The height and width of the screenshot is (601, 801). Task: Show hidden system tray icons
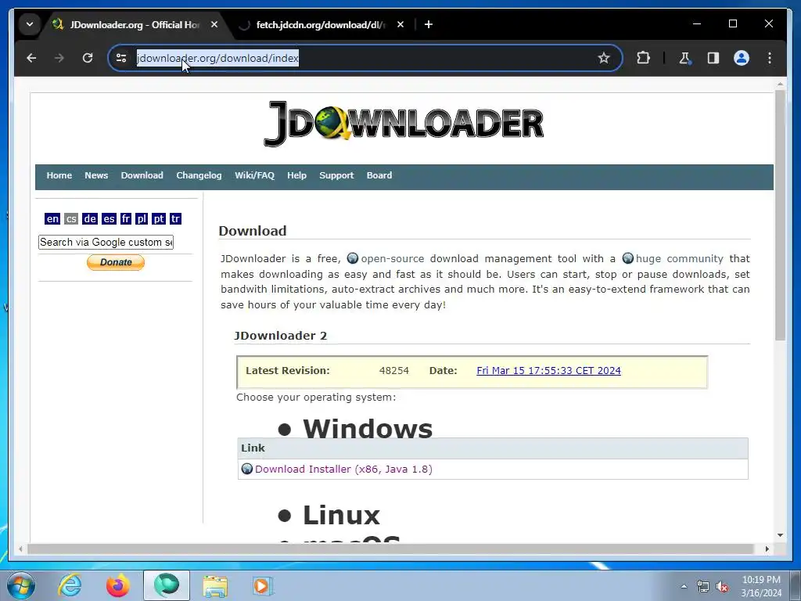(684, 587)
